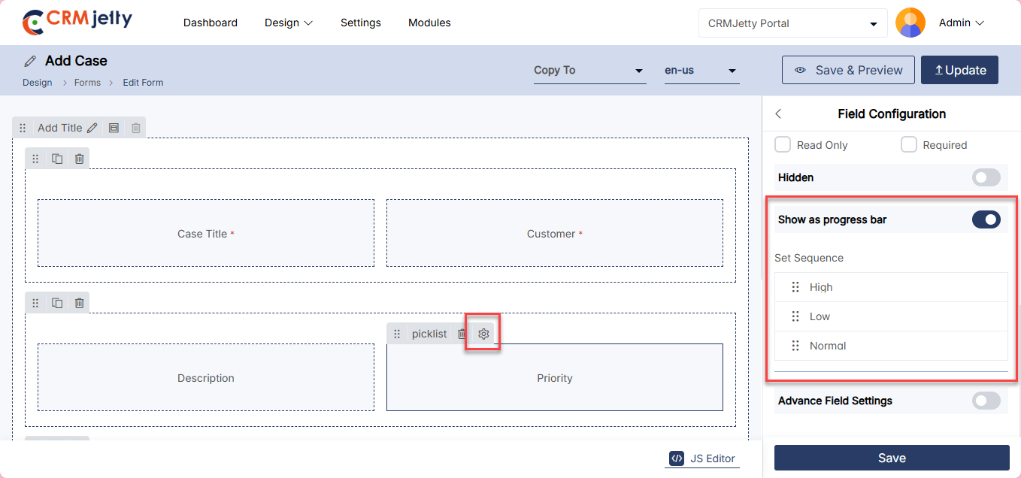1021x478 pixels.
Task: Open the picklist field settings gear
Action: coord(483,334)
